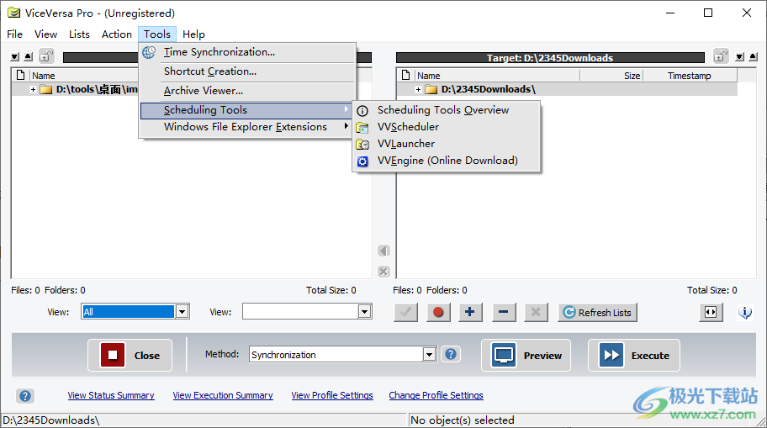The height and width of the screenshot is (428, 767).
Task: Click the red record circle button
Action: tap(438, 312)
